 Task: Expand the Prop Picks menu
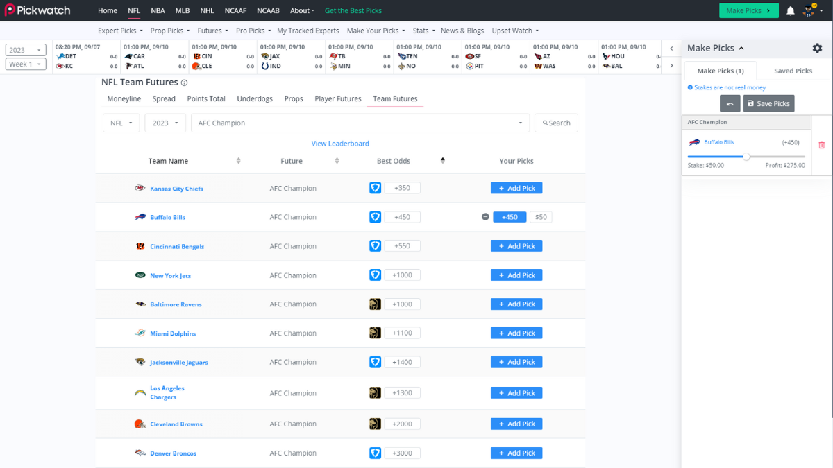click(170, 31)
